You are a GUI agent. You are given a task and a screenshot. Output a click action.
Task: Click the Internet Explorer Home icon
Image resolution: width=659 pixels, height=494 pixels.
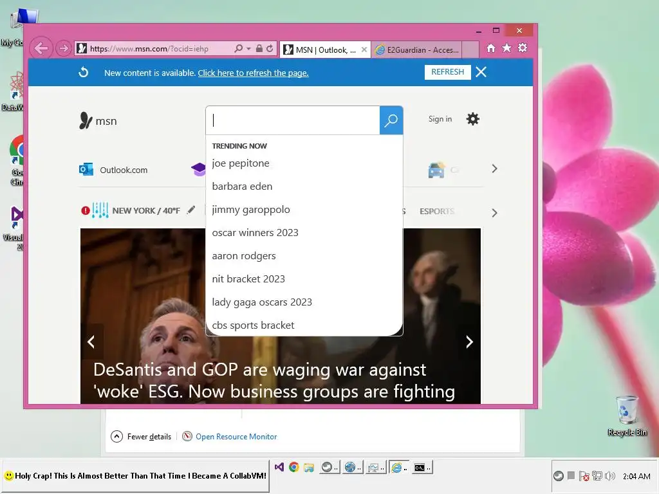pos(491,48)
